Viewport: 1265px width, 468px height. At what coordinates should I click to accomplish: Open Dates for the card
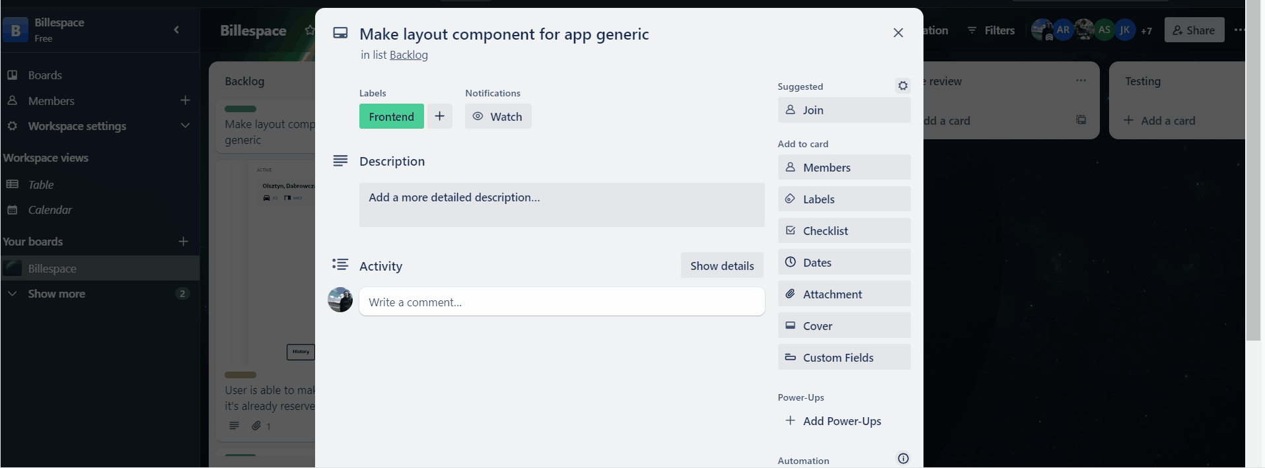[x=844, y=262]
